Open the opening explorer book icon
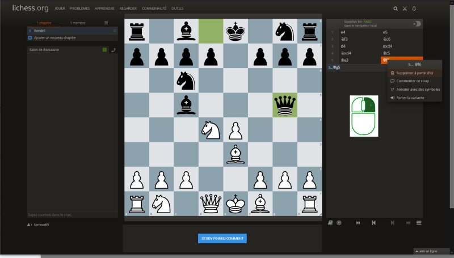Screen dimensions: 454x258 coord(331,223)
